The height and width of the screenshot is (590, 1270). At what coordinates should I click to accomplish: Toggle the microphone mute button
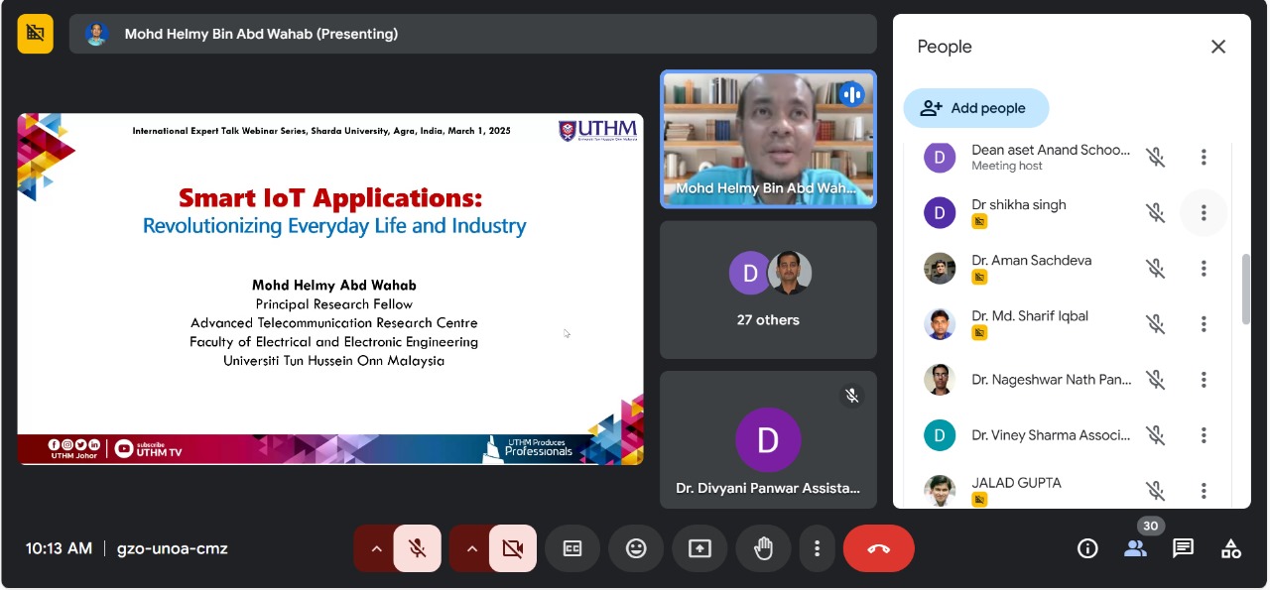418,548
